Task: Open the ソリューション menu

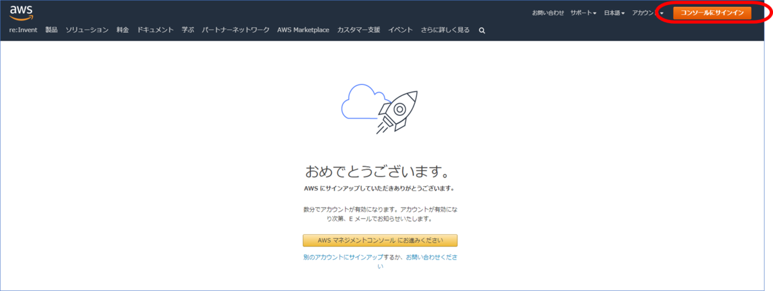Action: click(x=87, y=30)
